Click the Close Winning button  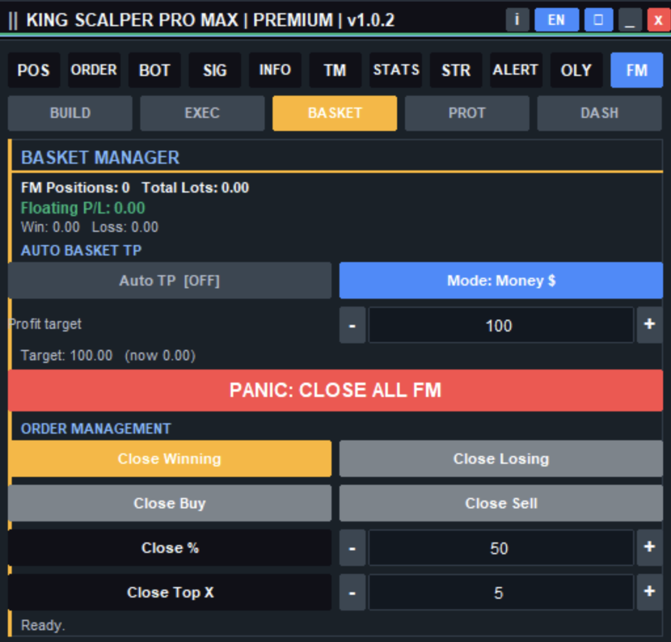pos(170,459)
